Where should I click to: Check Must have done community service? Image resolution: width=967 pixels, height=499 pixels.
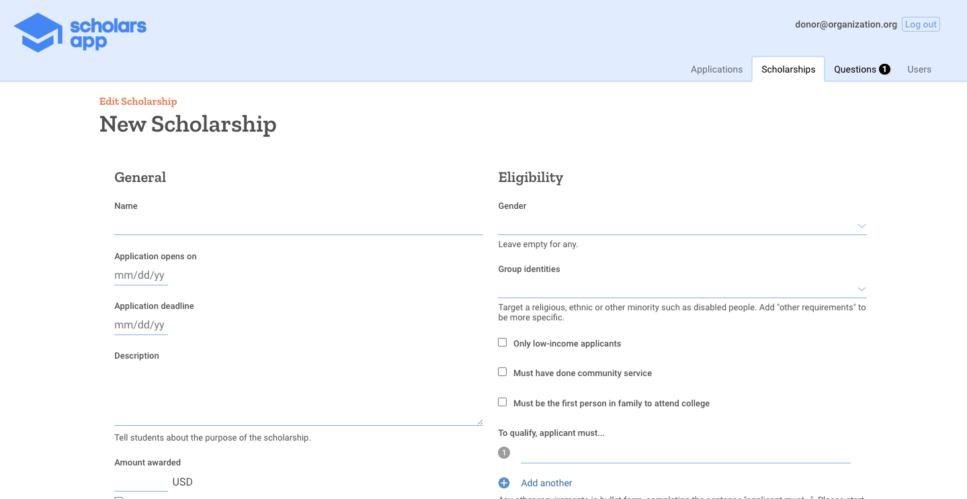502,371
